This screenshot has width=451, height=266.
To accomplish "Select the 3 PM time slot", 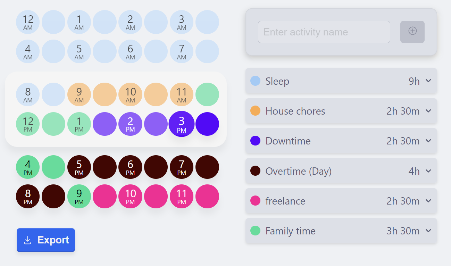I will (182, 124).
